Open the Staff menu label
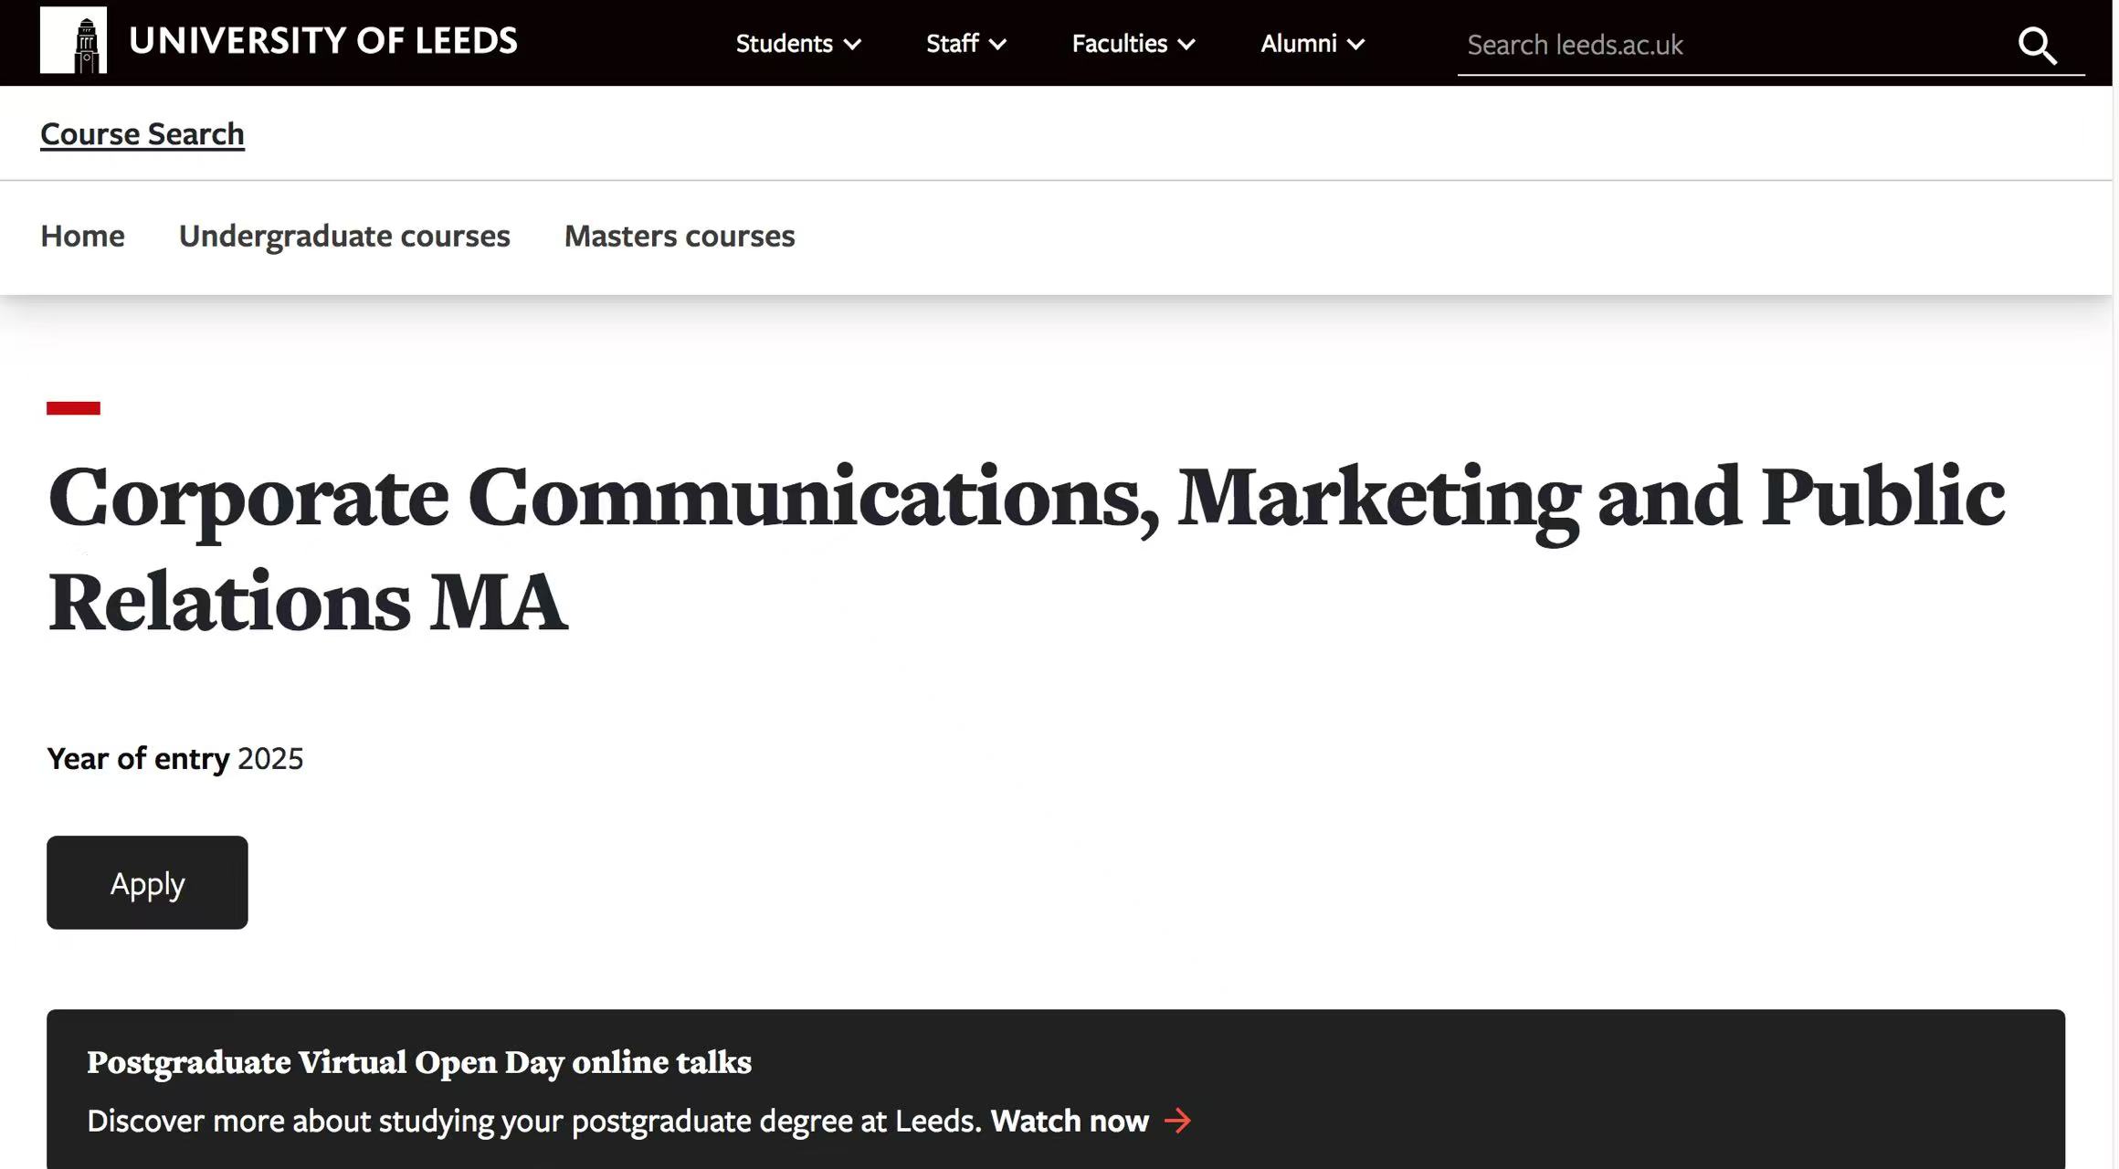 pos(952,44)
